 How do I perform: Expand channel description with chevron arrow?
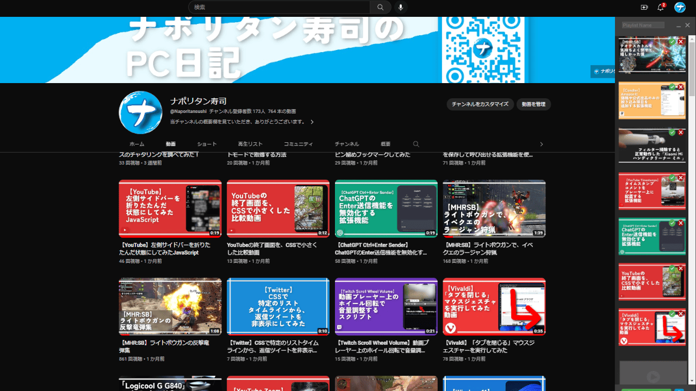312,122
